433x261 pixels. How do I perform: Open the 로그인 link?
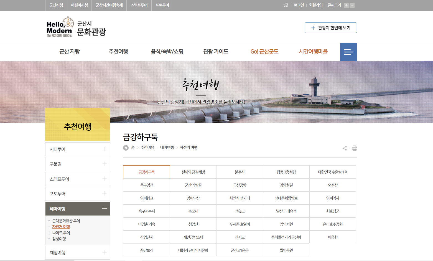click(x=299, y=5)
